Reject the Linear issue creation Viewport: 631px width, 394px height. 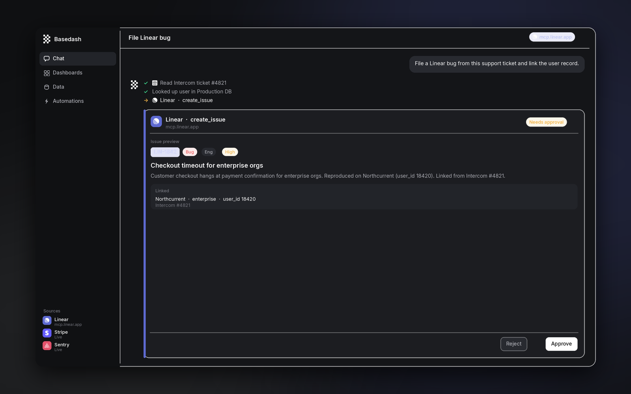[x=513, y=344]
